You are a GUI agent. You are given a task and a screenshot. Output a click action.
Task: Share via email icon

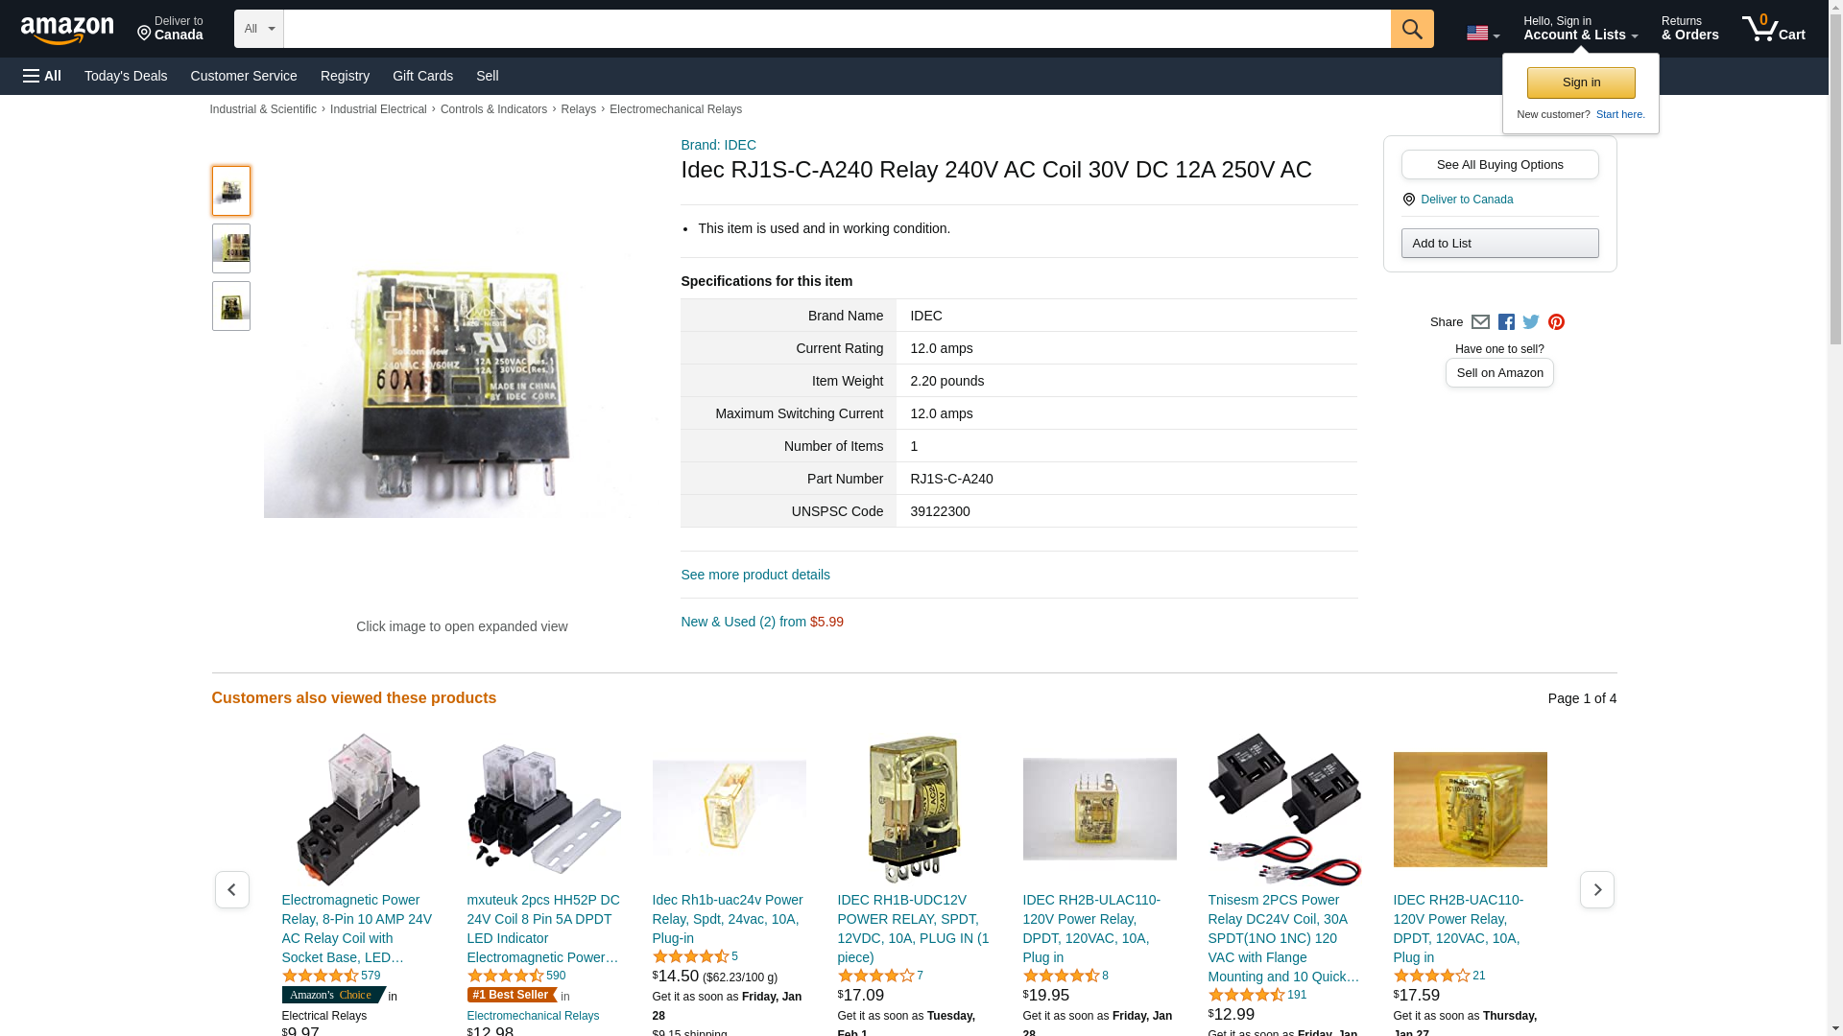pos(1480,322)
